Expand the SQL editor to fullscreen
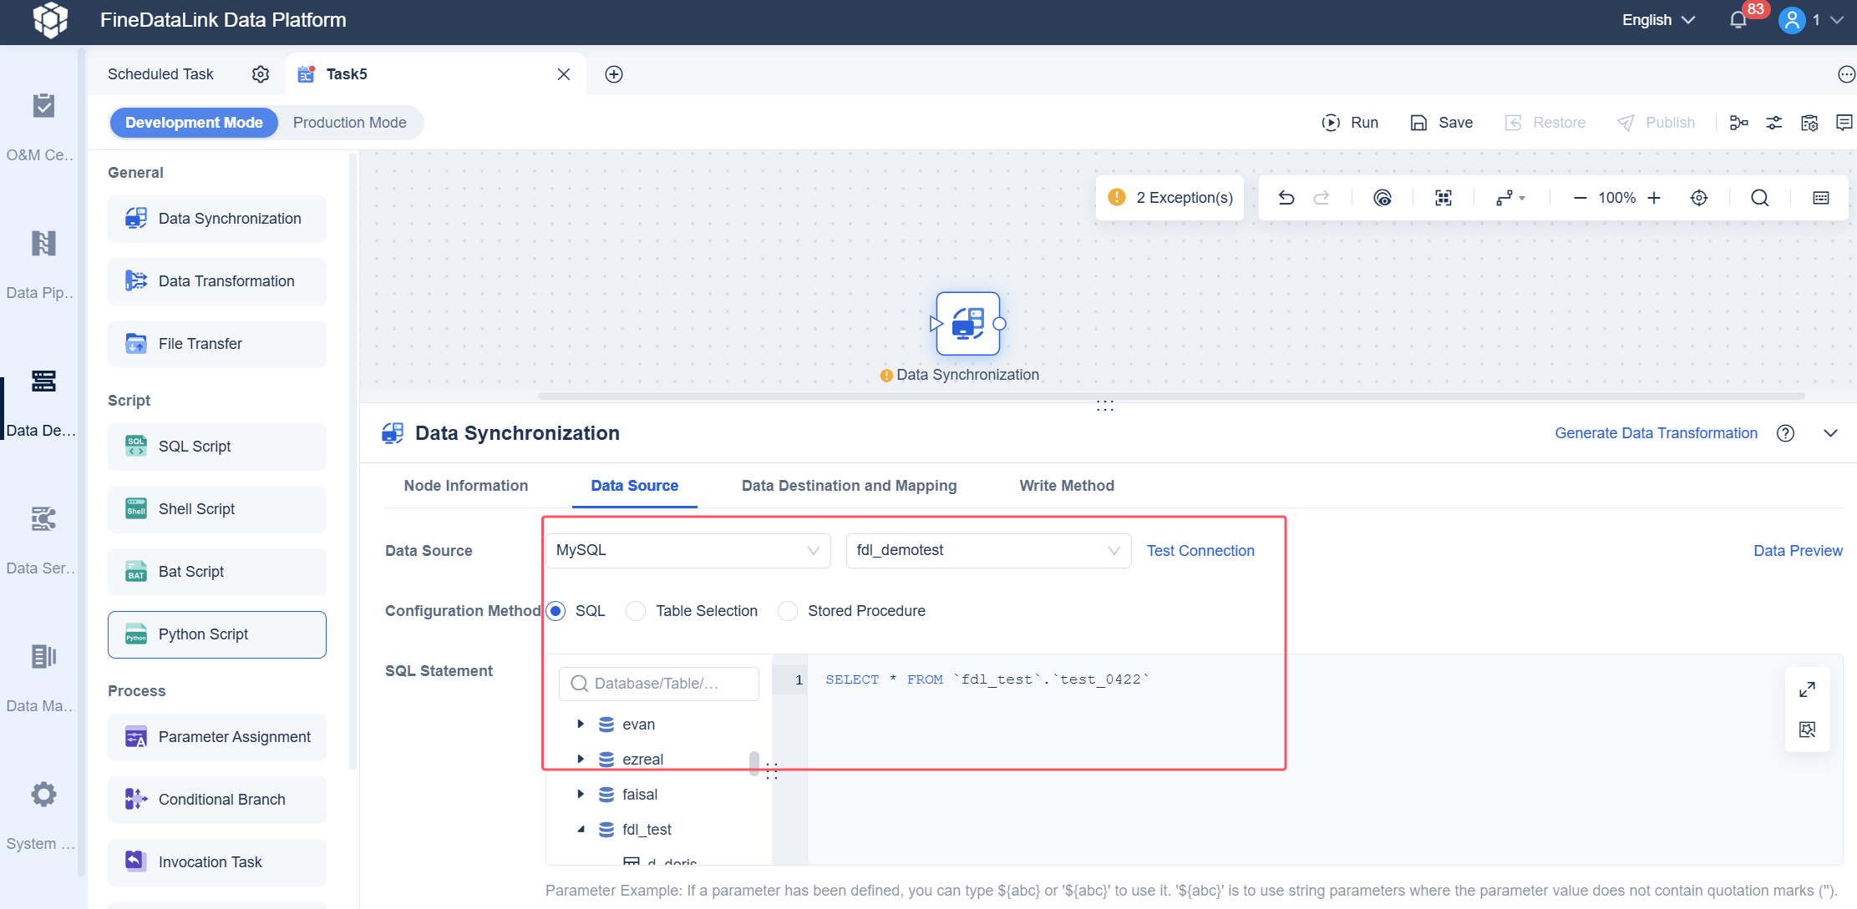This screenshot has height=909, width=1857. click(x=1807, y=689)
